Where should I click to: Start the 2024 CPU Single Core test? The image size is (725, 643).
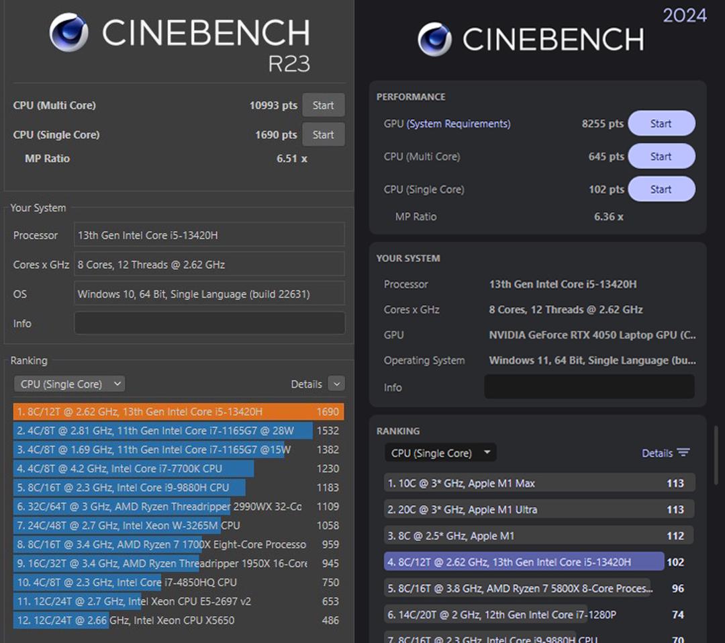pyautogui.click(x=661, y=189)
